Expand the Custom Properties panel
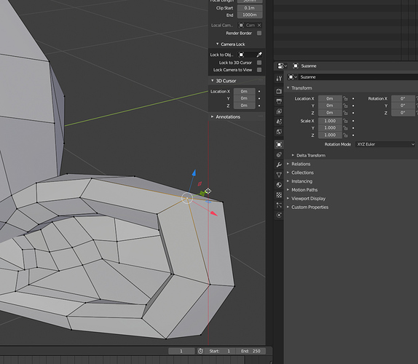418x364 pixels. (x=307, y=207)
